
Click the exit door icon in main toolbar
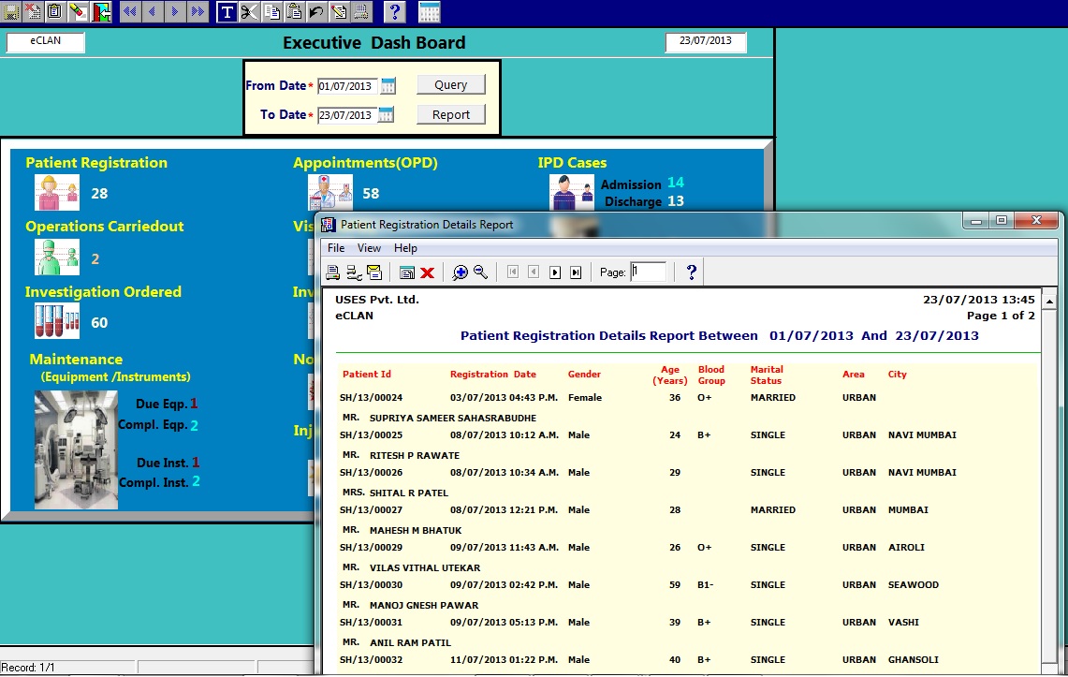(101, 11)
